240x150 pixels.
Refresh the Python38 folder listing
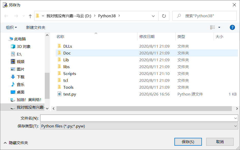tap(164, 16)
